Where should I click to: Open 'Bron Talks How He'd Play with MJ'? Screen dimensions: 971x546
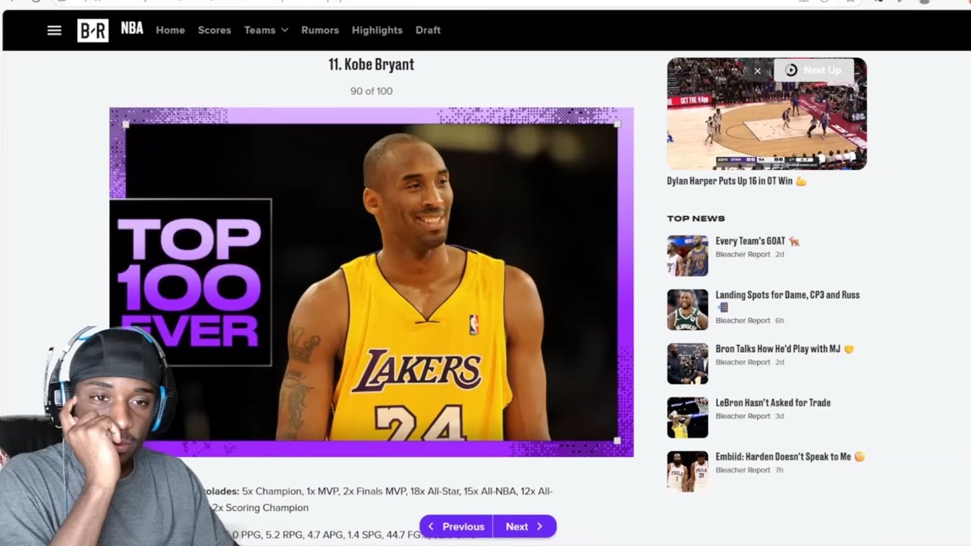click(x=784, y=349)
